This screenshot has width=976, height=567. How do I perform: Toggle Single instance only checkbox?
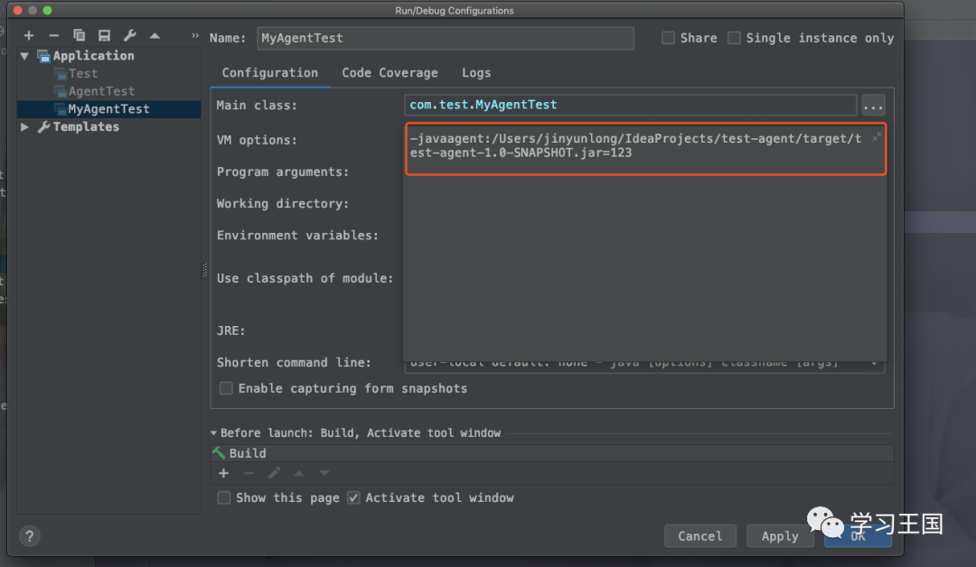[735, 38]
